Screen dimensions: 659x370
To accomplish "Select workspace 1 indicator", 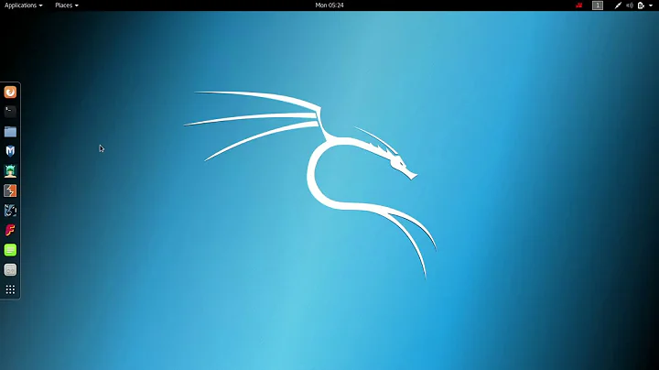I will point(598,5).
